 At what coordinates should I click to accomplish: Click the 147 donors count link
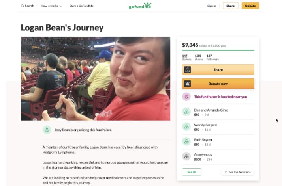coord(185,56)
